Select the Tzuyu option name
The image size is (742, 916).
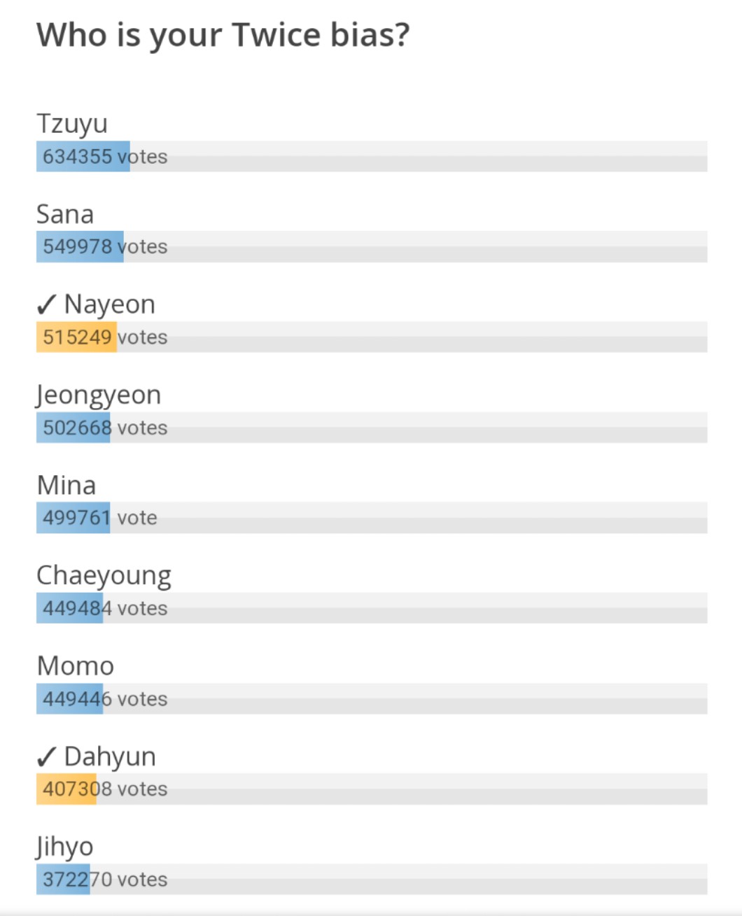(72, 123)
